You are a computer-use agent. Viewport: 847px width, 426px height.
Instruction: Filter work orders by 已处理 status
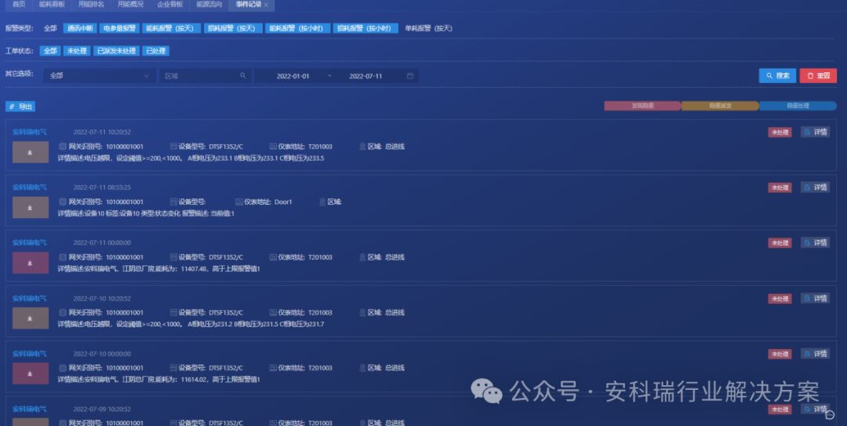(155, 51)
